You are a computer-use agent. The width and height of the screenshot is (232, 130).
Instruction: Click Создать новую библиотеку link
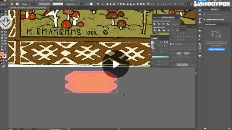pos(214,19)
